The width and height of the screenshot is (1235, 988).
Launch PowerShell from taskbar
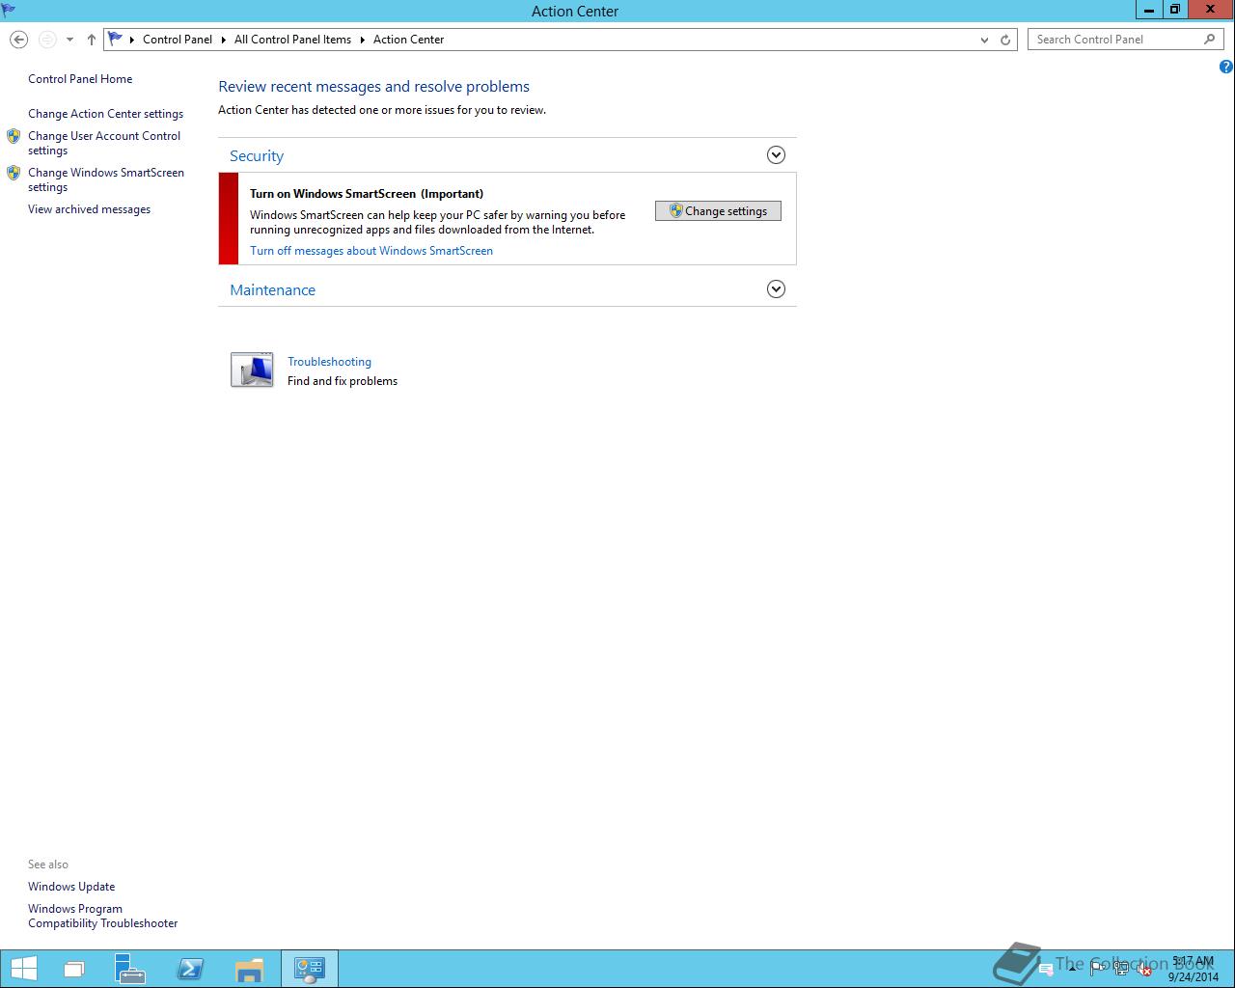(190, 969)
